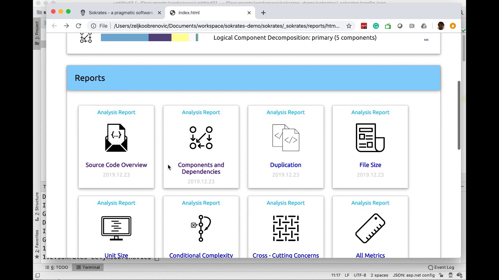Toggle the lock icon in status bar

coord(441,275)
